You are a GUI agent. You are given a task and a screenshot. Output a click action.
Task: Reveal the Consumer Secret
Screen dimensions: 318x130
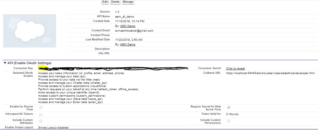click(235, 68)
